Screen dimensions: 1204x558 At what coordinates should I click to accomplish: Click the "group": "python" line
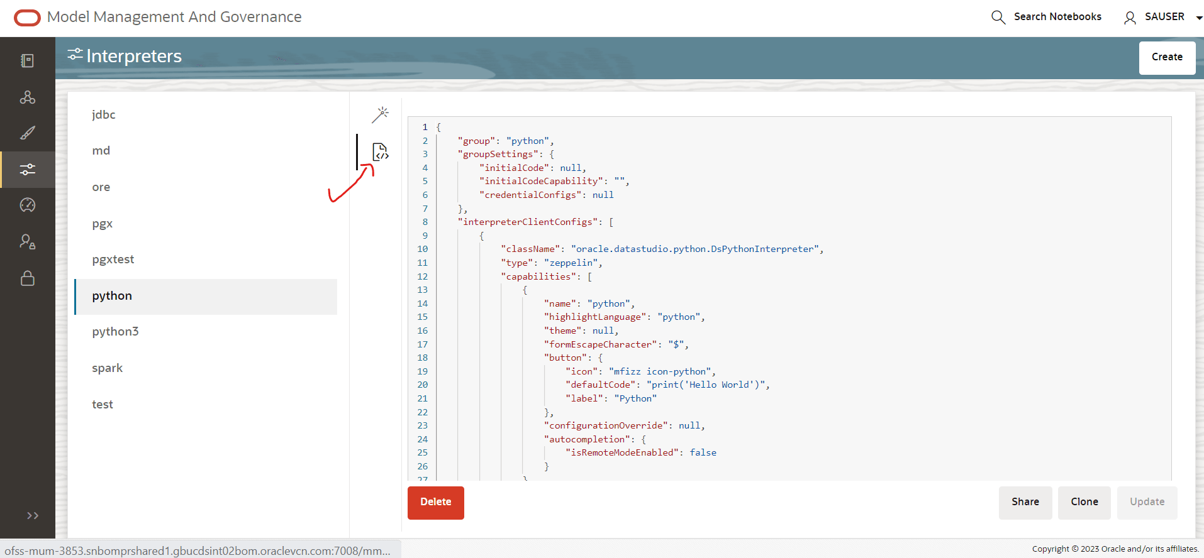506,141
